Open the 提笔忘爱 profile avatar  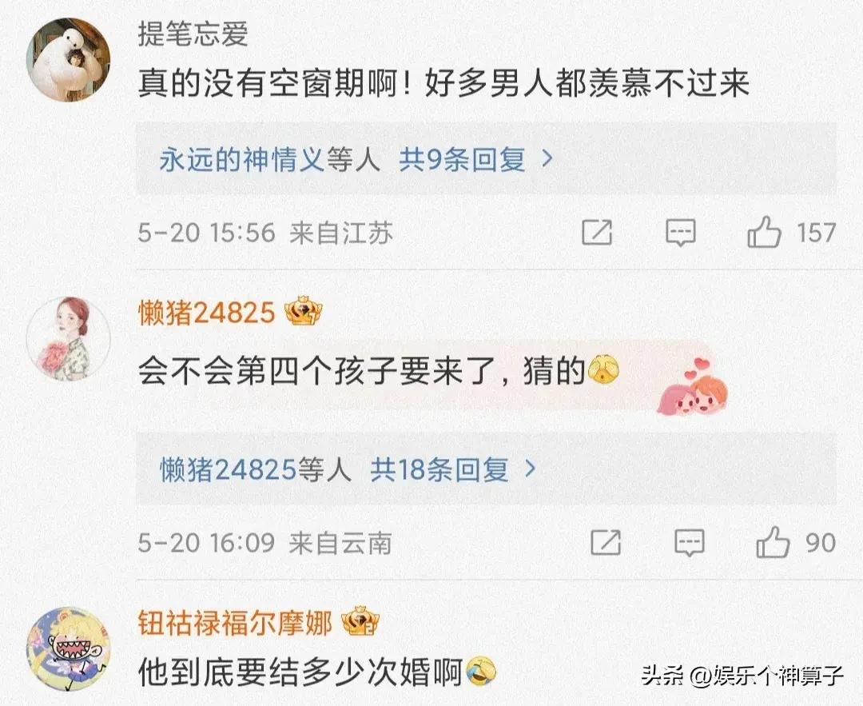click(x=68, y=59)
